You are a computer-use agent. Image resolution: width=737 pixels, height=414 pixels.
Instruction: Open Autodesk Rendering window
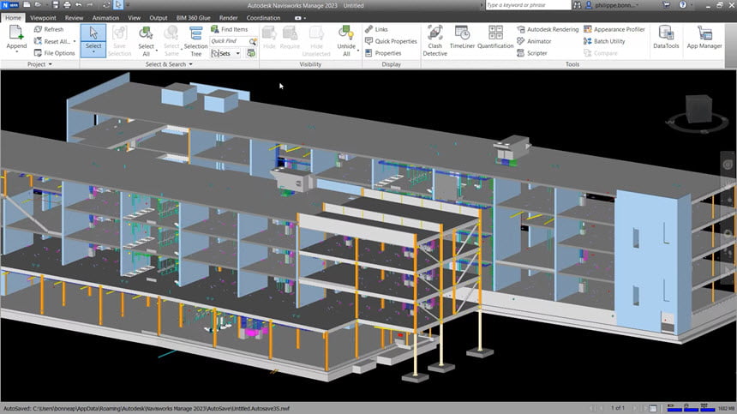[548, 29]
